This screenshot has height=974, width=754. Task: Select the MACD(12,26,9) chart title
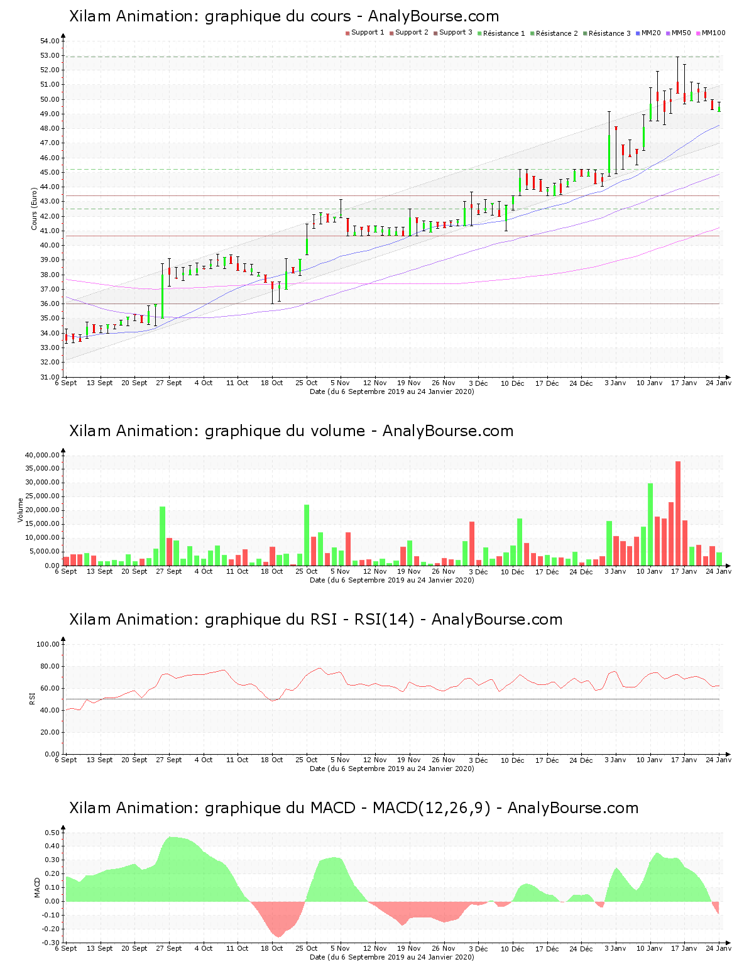tap(354, 808)
